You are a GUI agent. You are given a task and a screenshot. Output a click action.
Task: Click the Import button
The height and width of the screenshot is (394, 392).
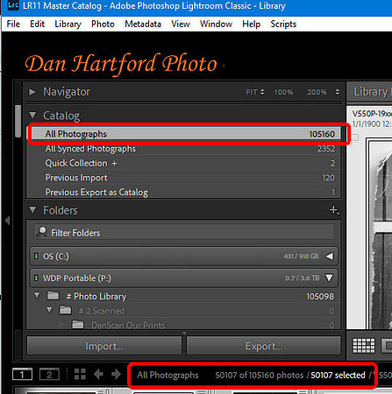click(104, 346)
